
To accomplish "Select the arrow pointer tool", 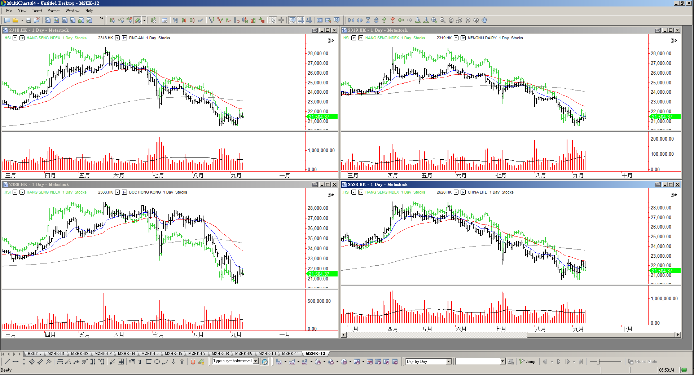I will click(x=273, y=20).
